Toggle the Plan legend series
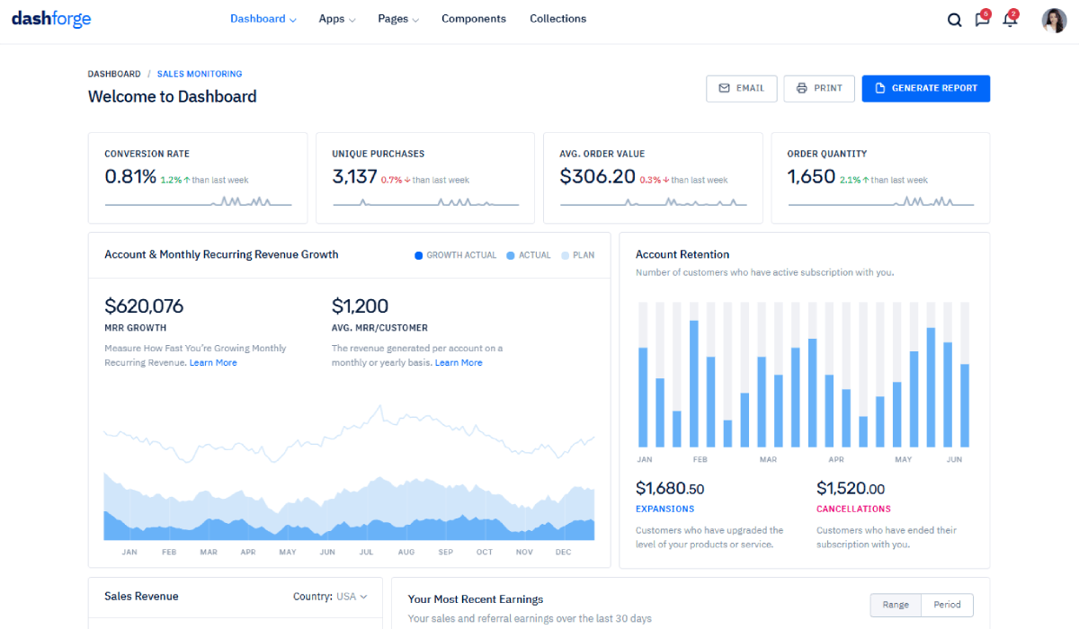The width and height of the screenshot is (1079, 629). tap(577, 255)
